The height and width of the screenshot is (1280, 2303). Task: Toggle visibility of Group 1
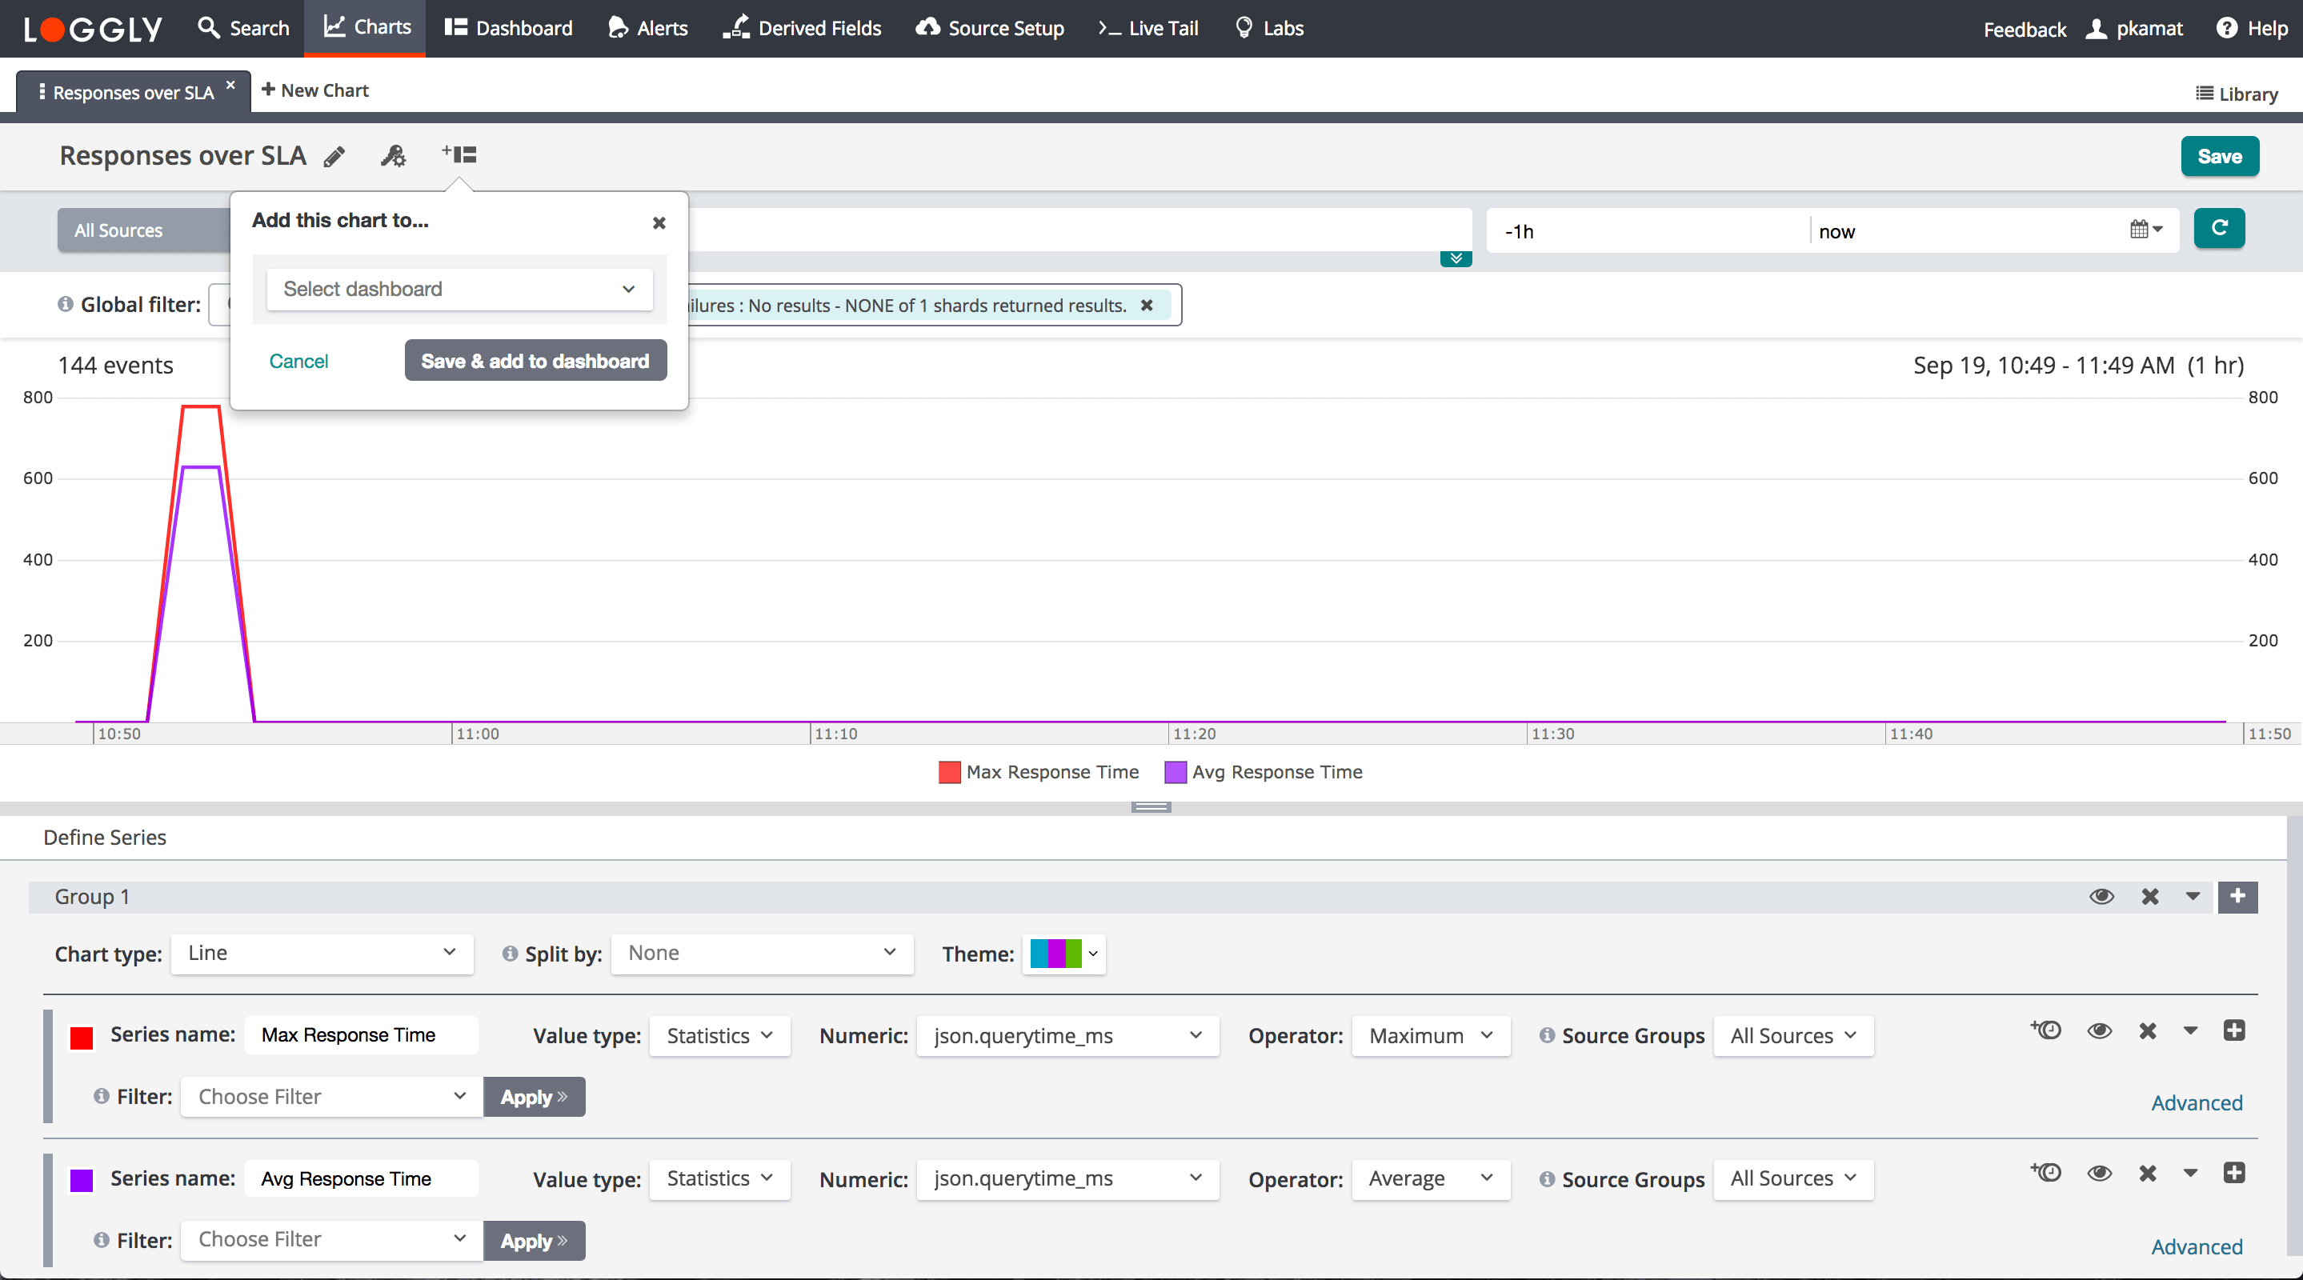coord(2101,897)
